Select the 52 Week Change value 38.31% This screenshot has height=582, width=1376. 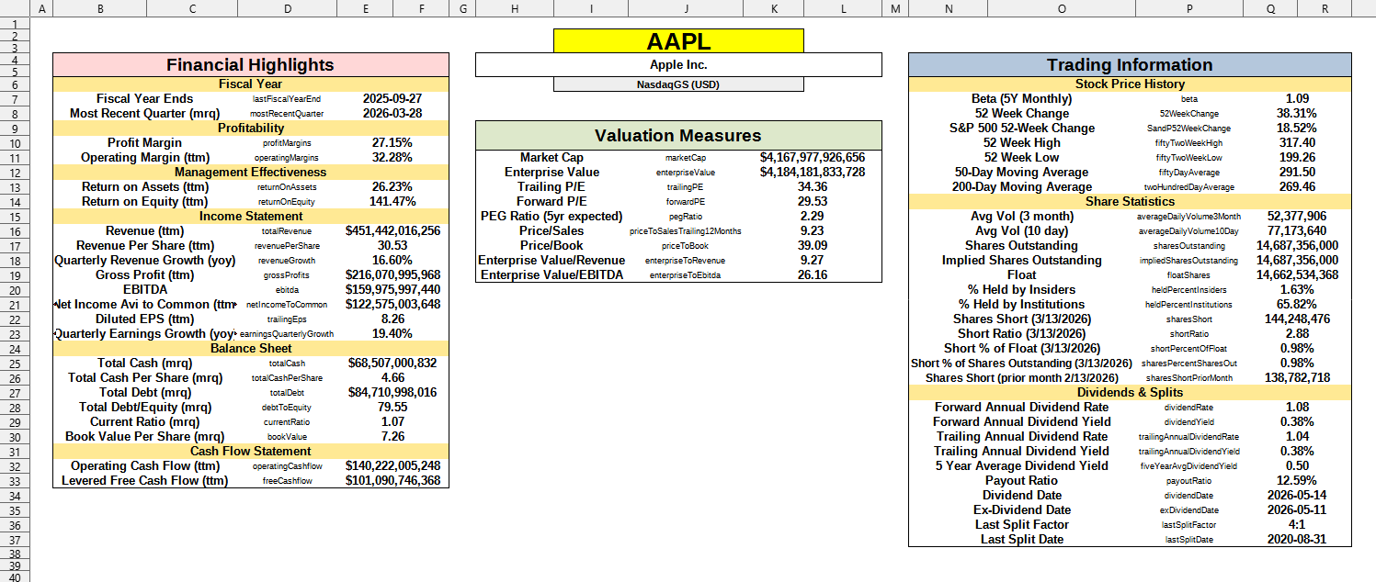[1297, 113]
